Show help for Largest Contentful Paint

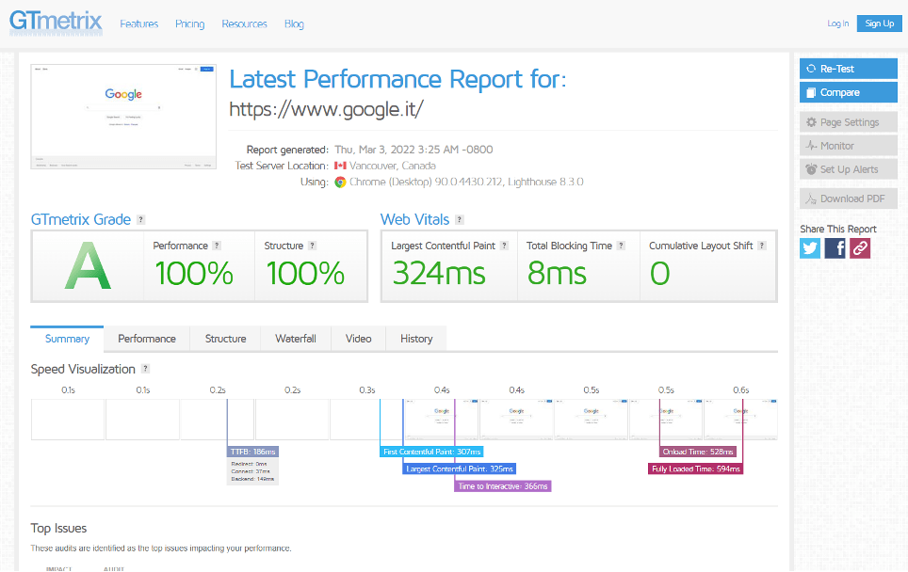(504, 246)
